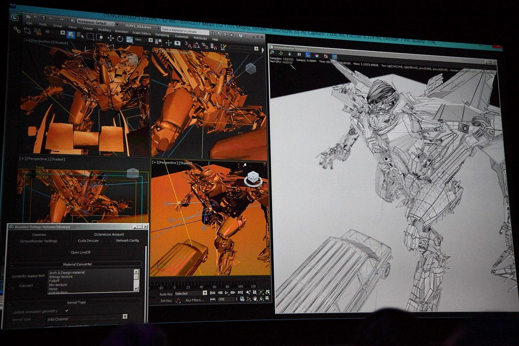Open the Tools menu

pyautogui.click(x=42, y=25)
